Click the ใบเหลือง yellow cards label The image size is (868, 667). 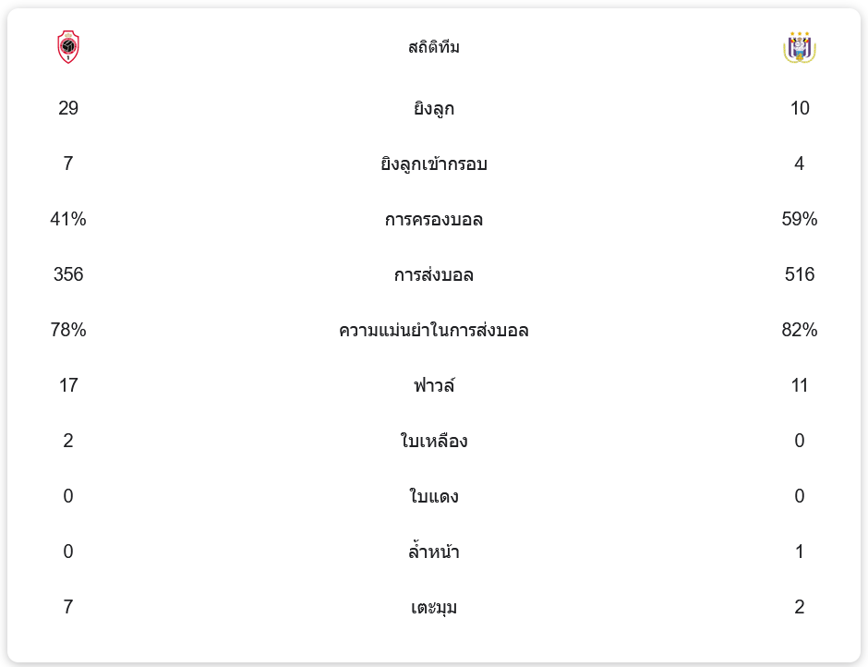tap(434, 442)
